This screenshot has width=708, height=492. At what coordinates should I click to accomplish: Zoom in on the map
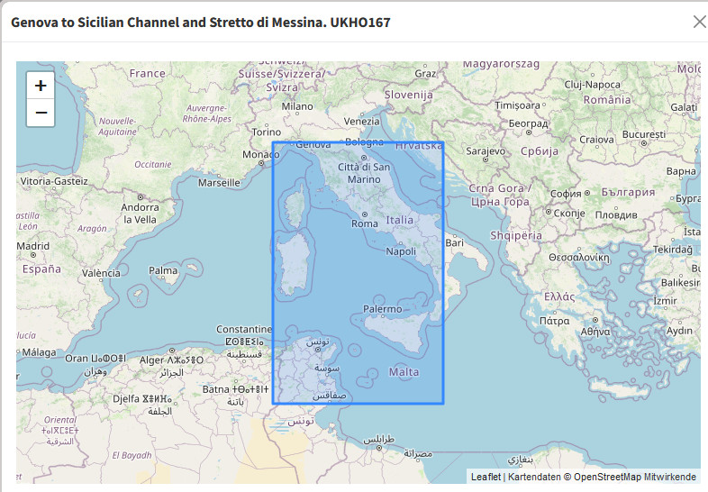41,87
